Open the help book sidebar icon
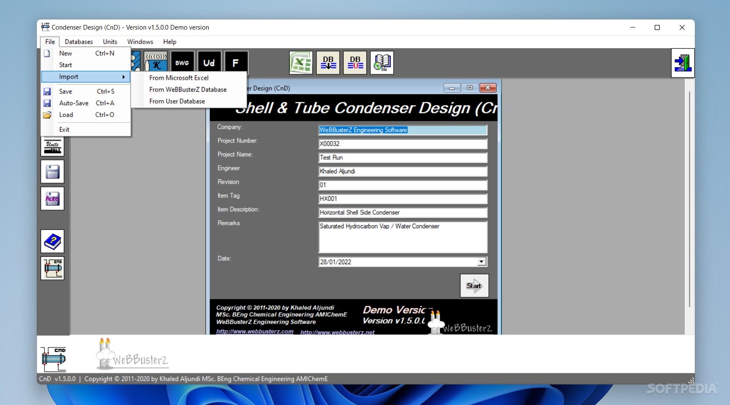Image resolution: width=730 pixels, height=405 pixels. point(52,241)
